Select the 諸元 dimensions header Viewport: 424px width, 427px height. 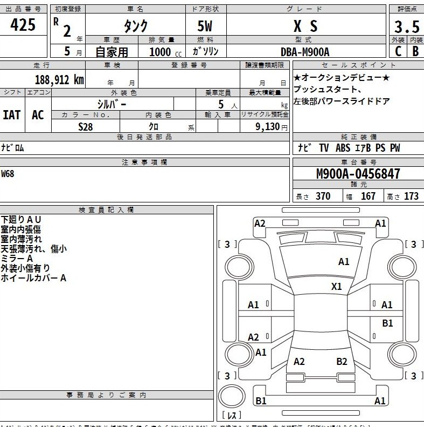click(x=359, y=185)
